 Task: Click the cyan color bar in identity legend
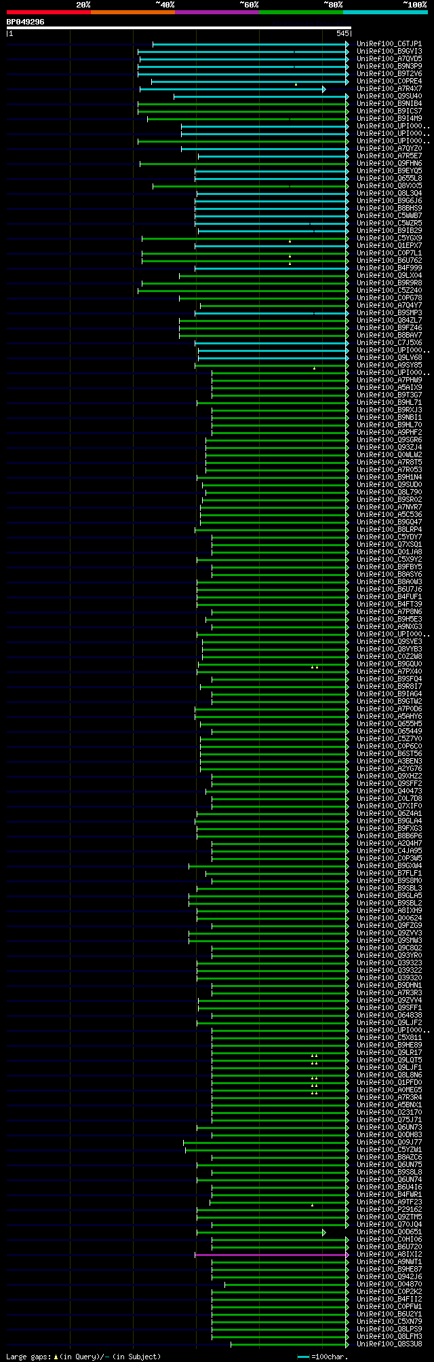[385, 12]
